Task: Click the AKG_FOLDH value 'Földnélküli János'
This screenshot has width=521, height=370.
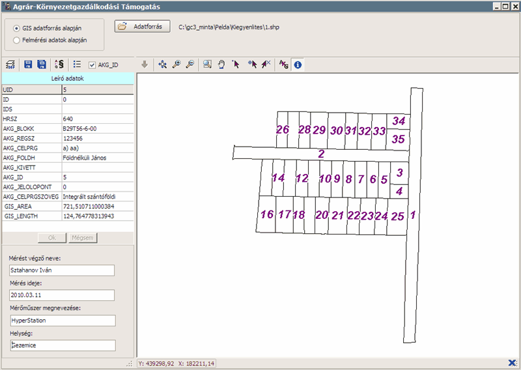Action: [x=98, y=158]
